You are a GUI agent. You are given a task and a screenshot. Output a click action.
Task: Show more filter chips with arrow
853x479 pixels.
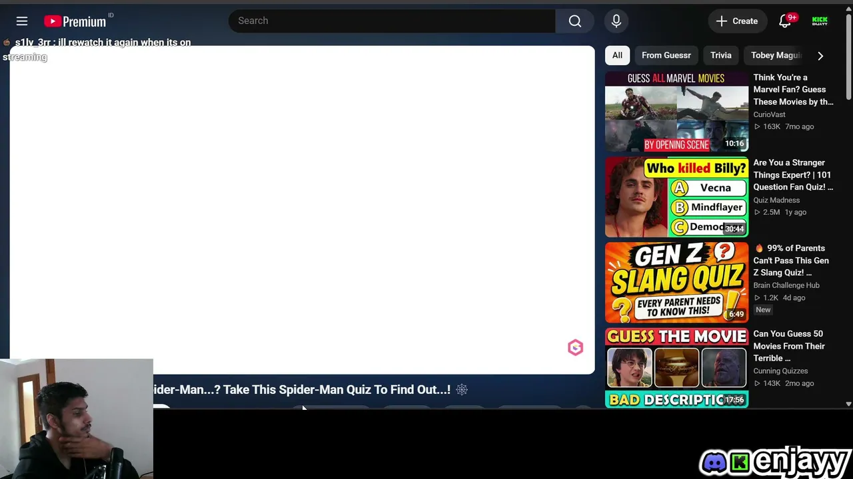(x=820, y=56)
